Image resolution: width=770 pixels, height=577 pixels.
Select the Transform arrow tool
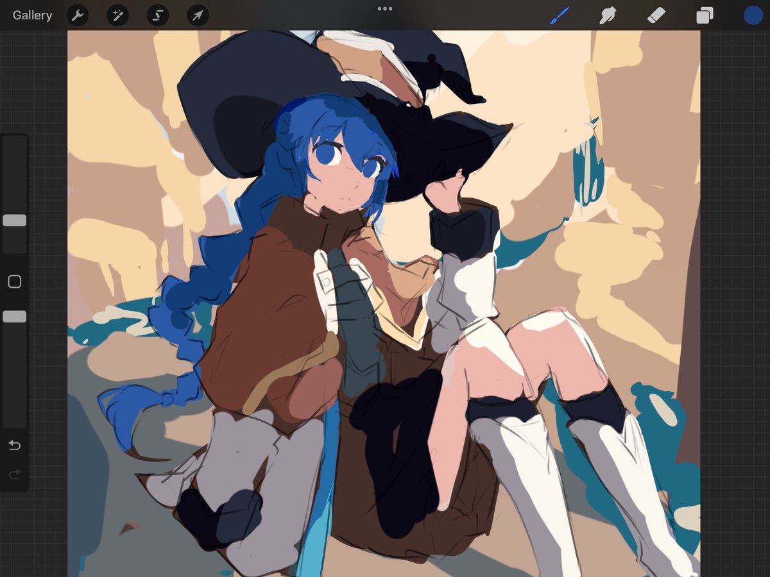pos(197,15)
